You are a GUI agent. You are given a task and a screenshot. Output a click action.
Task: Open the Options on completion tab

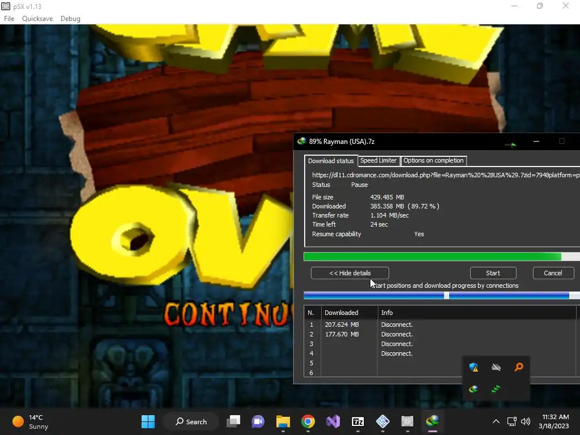[433, 160]
